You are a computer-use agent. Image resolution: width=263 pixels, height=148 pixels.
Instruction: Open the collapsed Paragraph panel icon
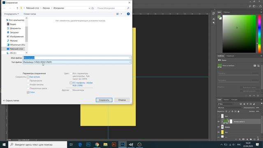[214, 23]
